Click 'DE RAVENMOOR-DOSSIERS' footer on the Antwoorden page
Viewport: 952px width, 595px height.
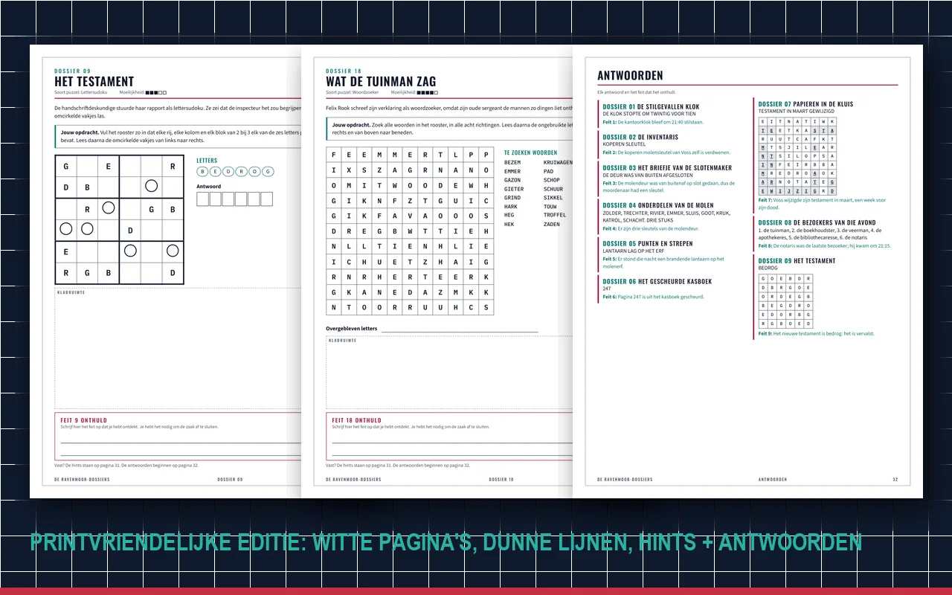625,480
